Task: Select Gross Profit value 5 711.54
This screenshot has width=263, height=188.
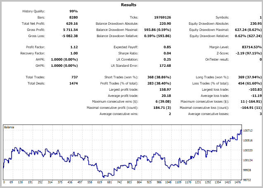Action: pyautogui.click(x=71, y=30)
